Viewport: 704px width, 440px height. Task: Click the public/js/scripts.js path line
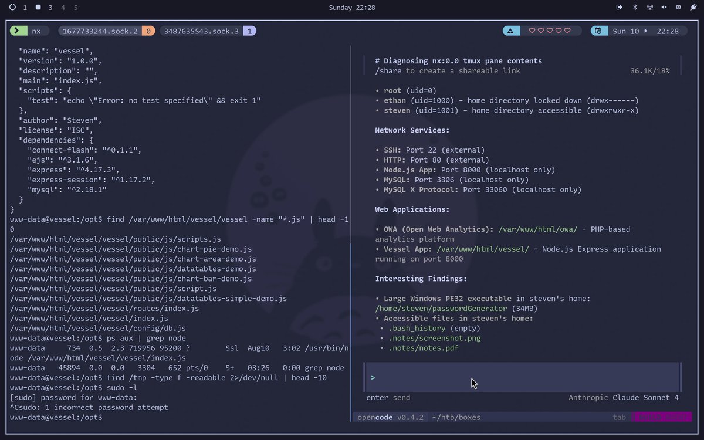coord(116,239)
